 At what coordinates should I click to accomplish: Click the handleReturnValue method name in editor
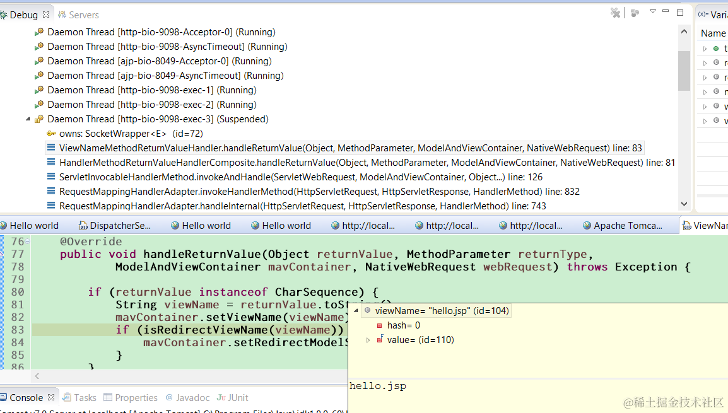click(x=202, y=254)
